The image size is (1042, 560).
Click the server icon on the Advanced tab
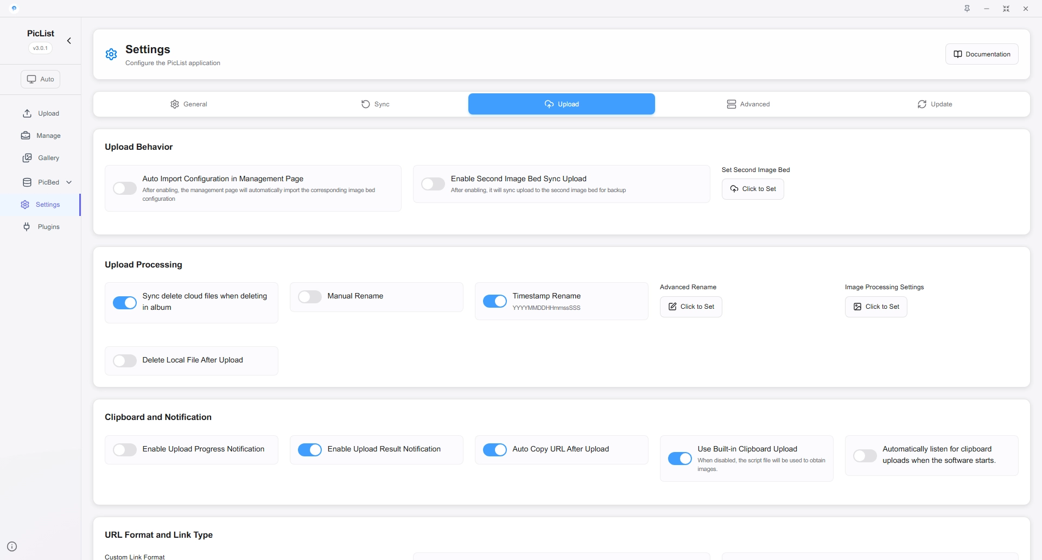(x=732, y=104)
